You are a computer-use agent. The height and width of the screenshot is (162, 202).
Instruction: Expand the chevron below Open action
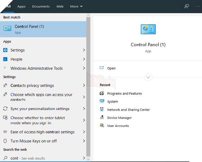[x=148, y=77]
